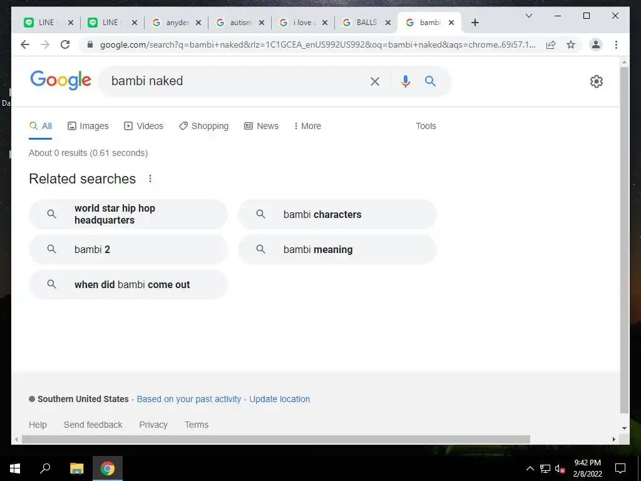Close the anydes tab
The image size is (641, 481).
click(x=198, y=23)
